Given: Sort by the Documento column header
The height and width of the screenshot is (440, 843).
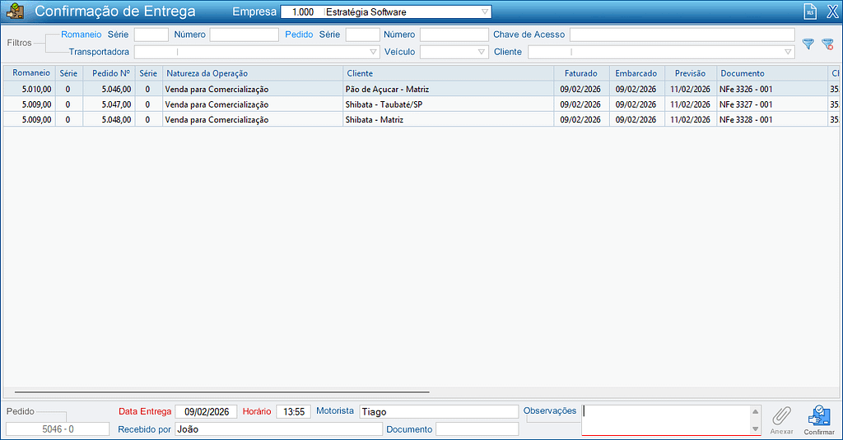Looking at the screenshot, I should [x=772, y=73].
